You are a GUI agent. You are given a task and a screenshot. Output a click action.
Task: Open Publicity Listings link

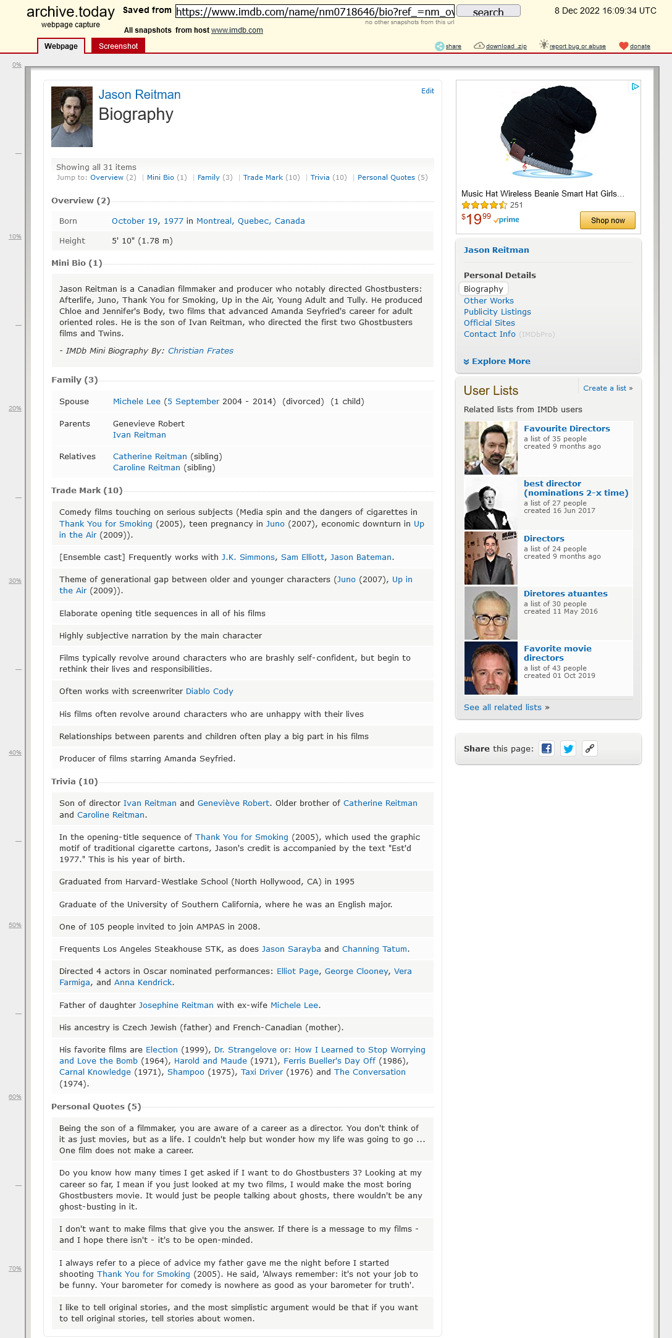[497, 312]
